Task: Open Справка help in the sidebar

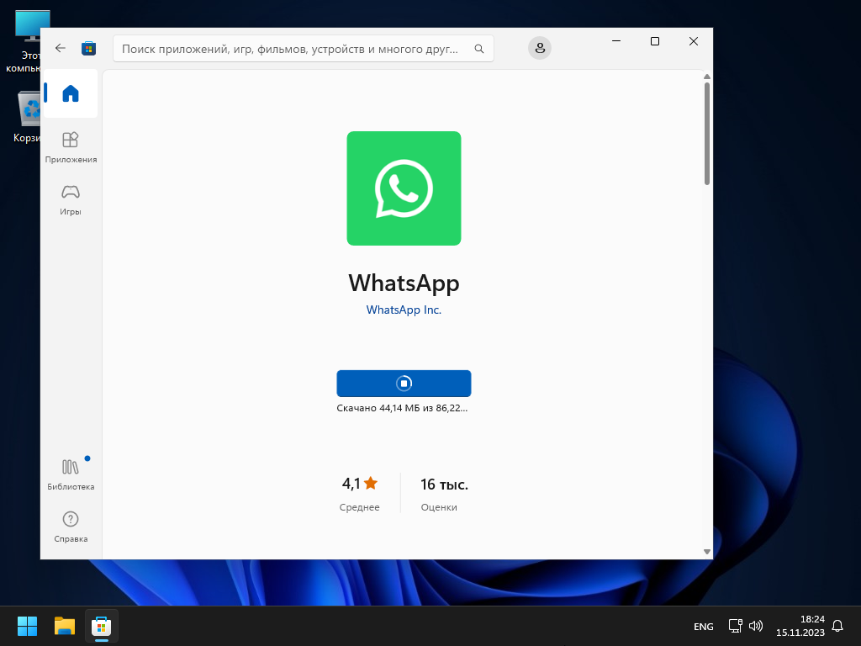Action: click(x=71, y=527)
